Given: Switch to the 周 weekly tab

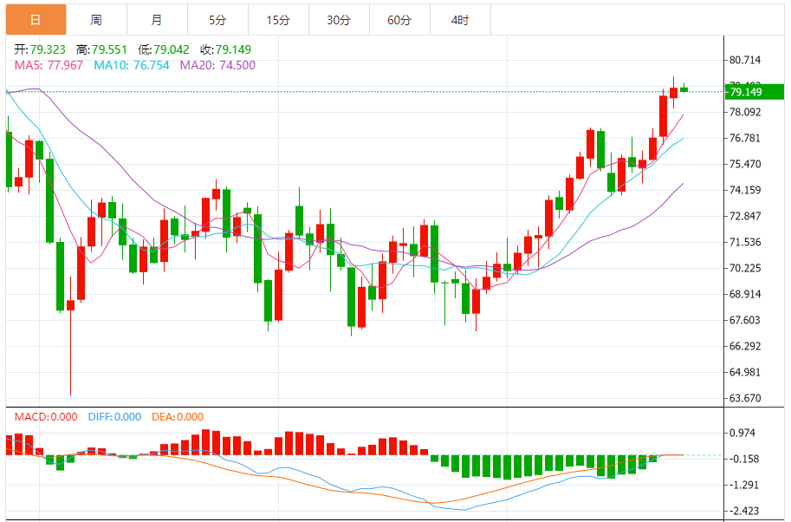Looking at the screenshot, I should (96, 20).
